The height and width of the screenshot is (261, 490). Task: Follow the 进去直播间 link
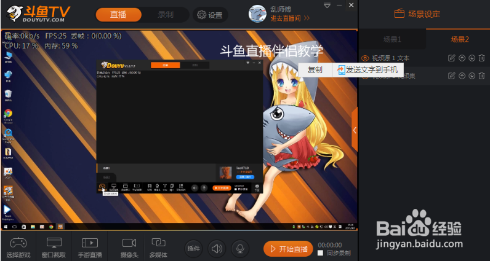point(290,18)
